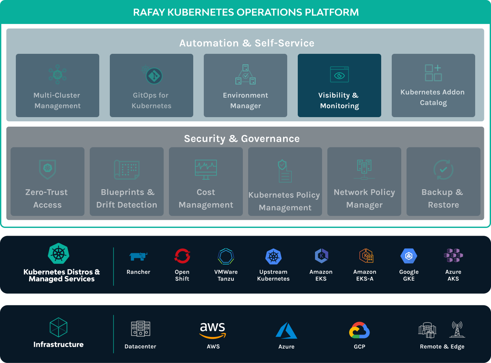Select the GitOps for Kubernetes icon
Image resolution: width=491 pixels, height=363 pixels.
152,75
